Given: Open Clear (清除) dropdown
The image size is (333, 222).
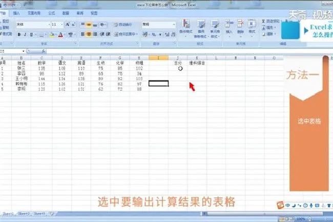Looking at the screenshot, I should pos(268,34).
